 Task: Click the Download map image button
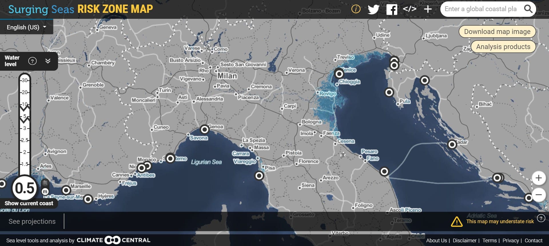[497, 32]
